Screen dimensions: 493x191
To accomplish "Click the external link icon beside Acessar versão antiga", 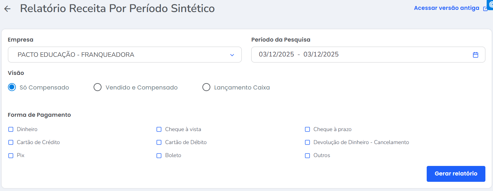I will click(485, 9).
